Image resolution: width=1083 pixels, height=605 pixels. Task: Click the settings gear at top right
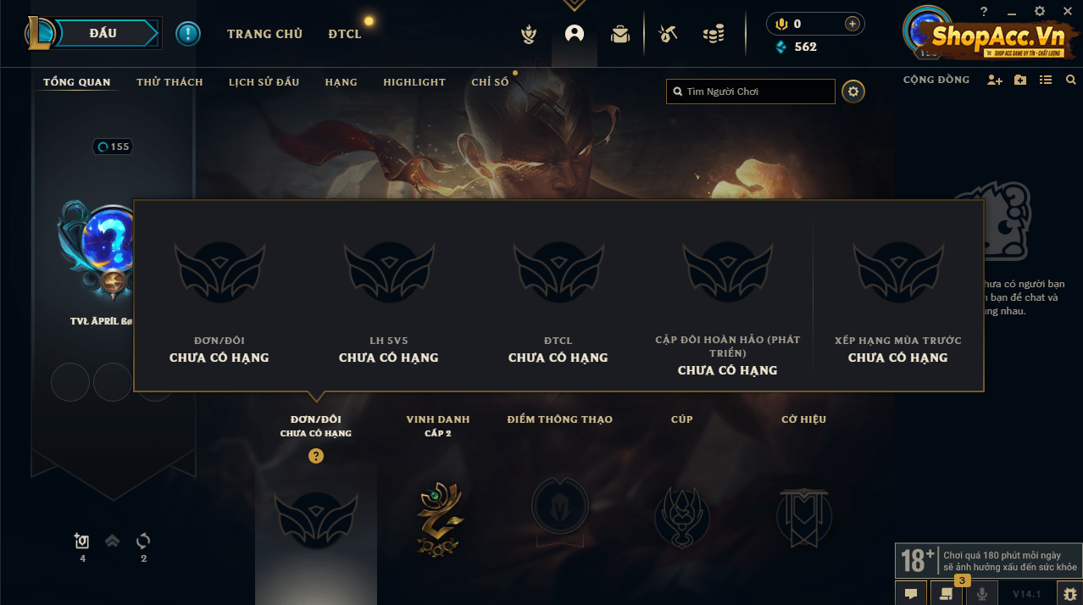(x=1040, y=11)
